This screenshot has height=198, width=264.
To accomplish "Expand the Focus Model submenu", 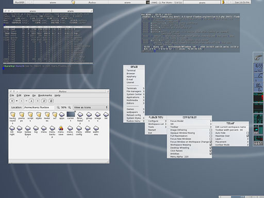I will coord(189,121).
